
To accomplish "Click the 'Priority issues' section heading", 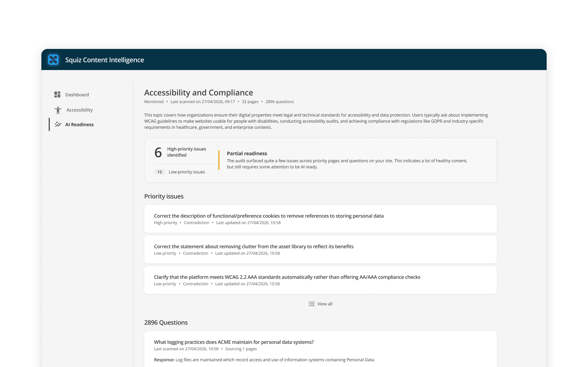I will point(164,196).
